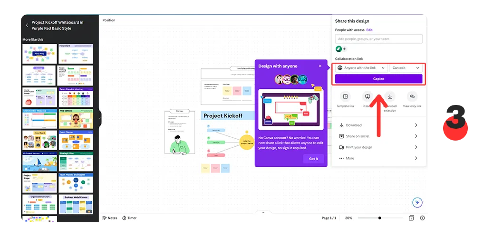The image size is (484, 237).
Task: Click the Download selection icon
Action: coord(390,96)
